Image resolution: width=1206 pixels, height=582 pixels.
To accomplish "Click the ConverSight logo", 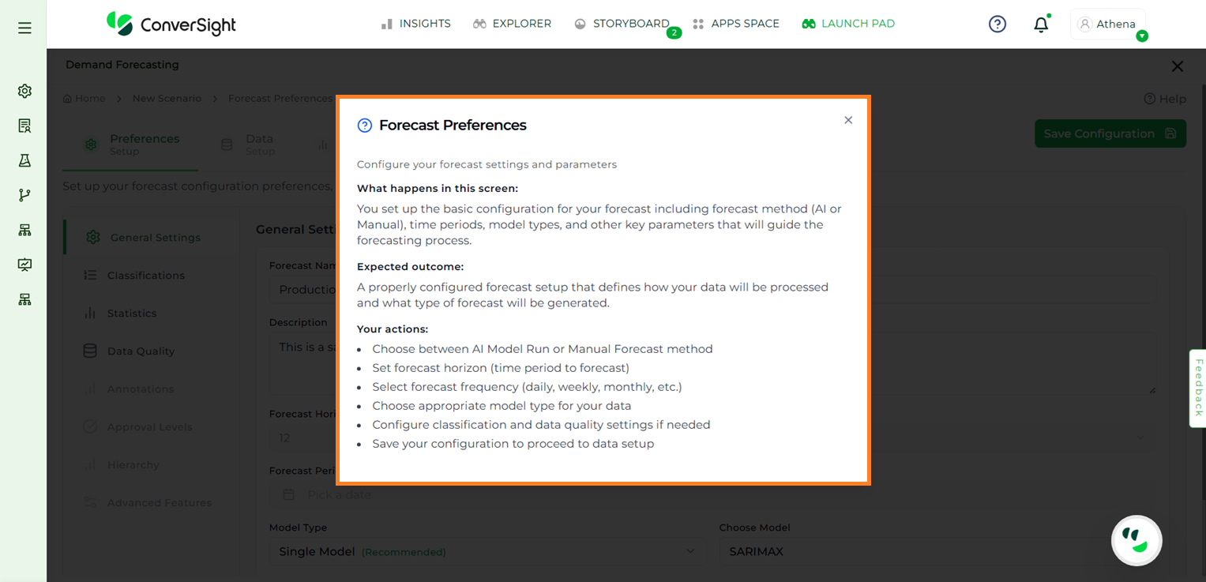I will [171, 24].
